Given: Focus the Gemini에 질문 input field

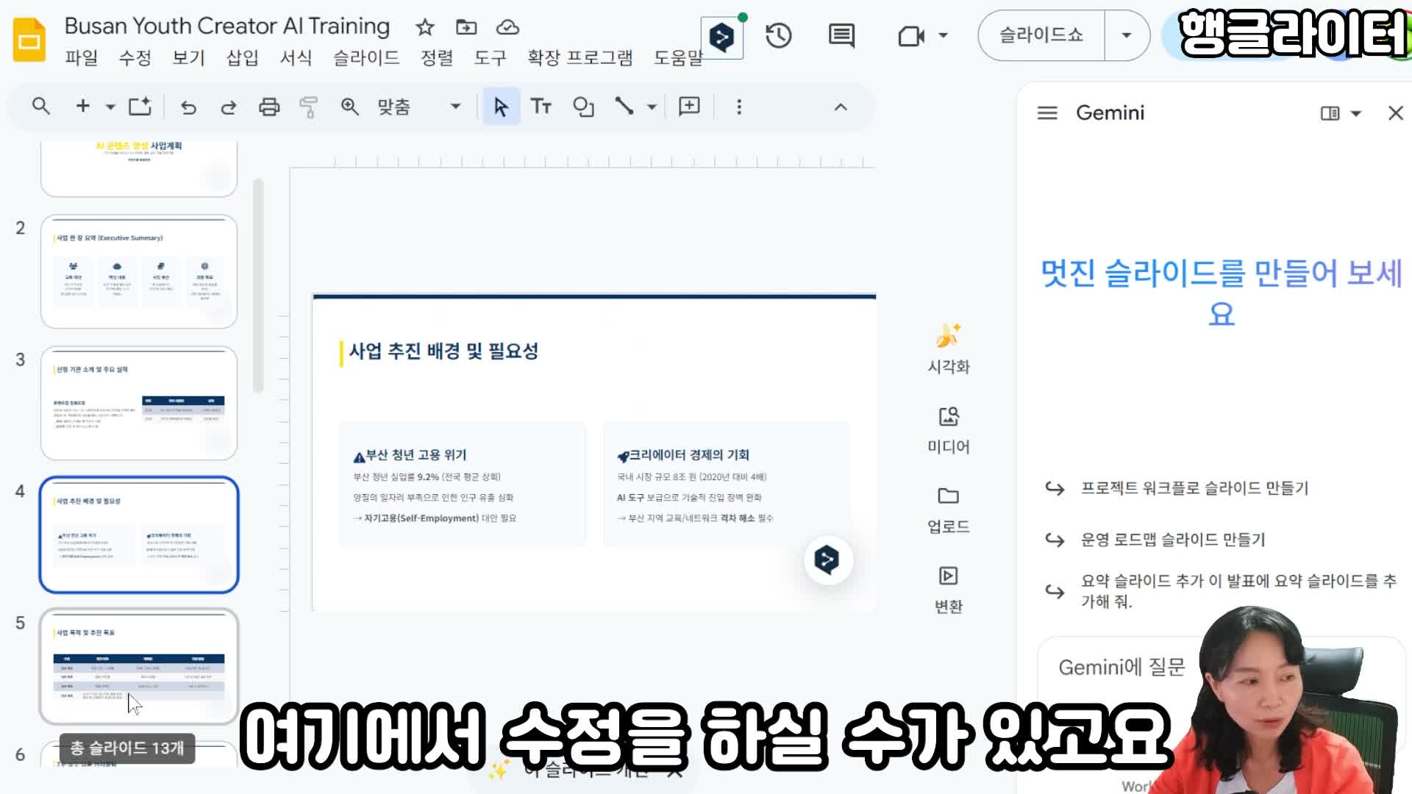Looking at the screenshot, I should 1122,668.
